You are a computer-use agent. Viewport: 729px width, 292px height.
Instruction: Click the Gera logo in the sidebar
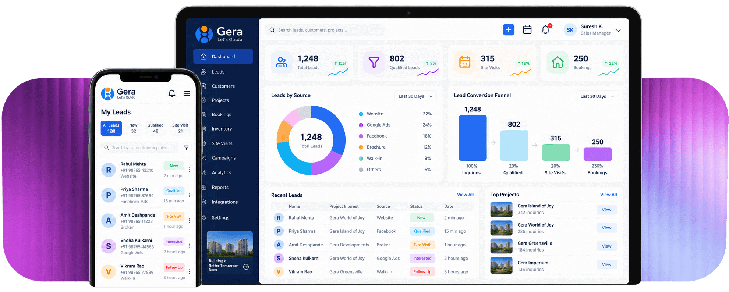219,34
